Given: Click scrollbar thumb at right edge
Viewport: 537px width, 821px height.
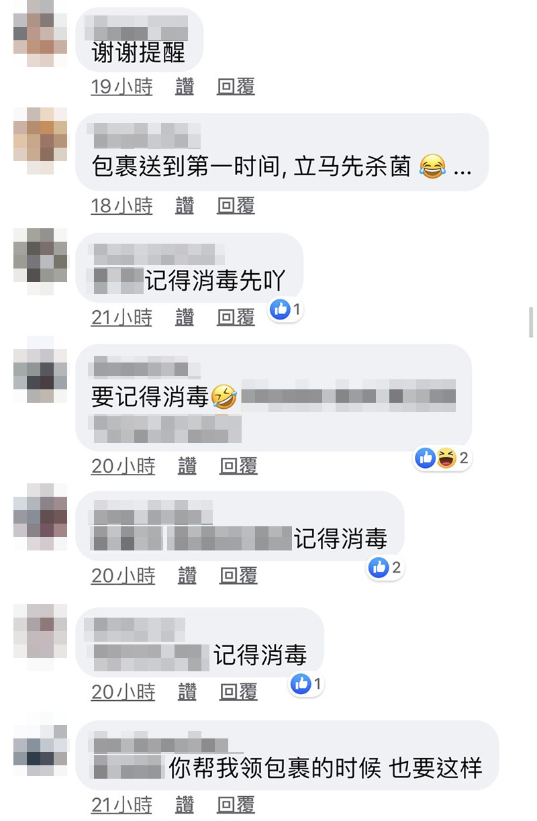Looking at the screenshot, I should (x=530, y=320).
